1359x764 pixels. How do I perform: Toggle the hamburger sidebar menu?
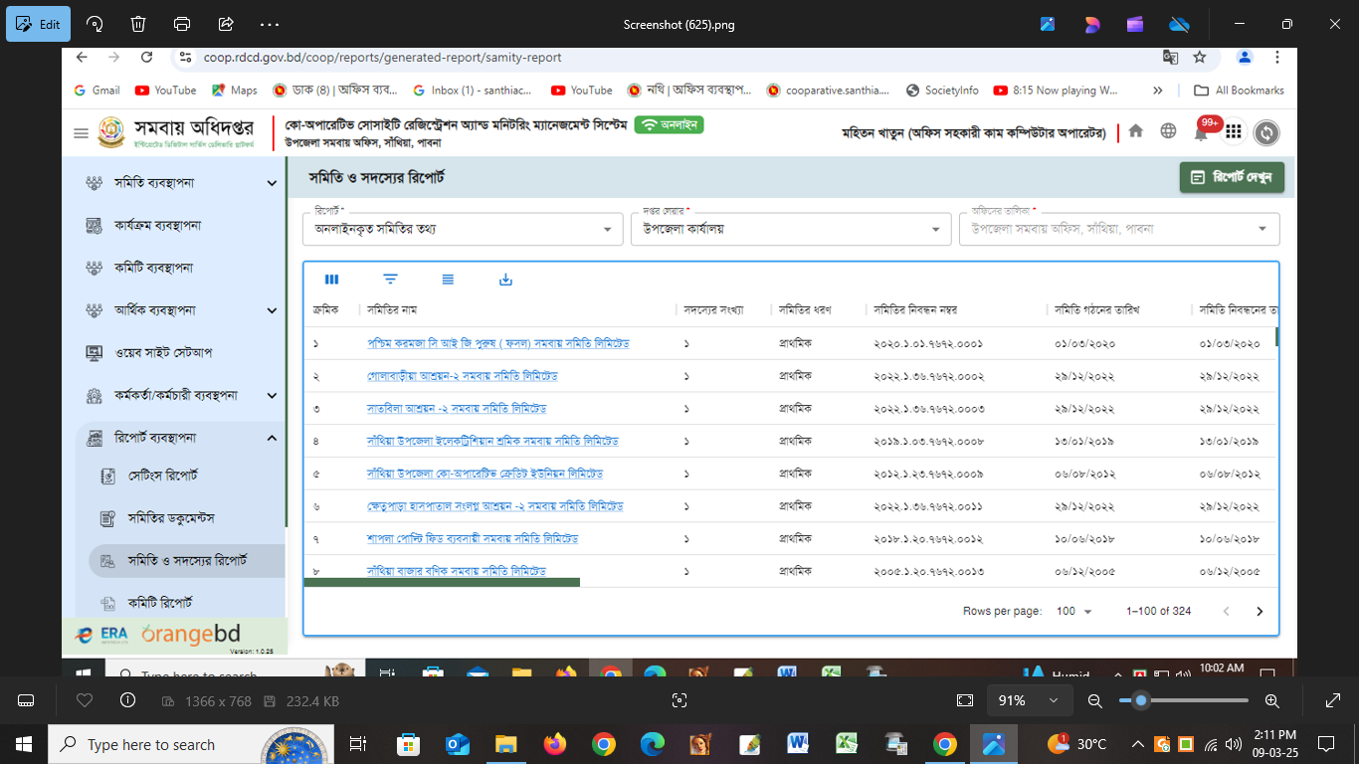[x=81, y=133]
